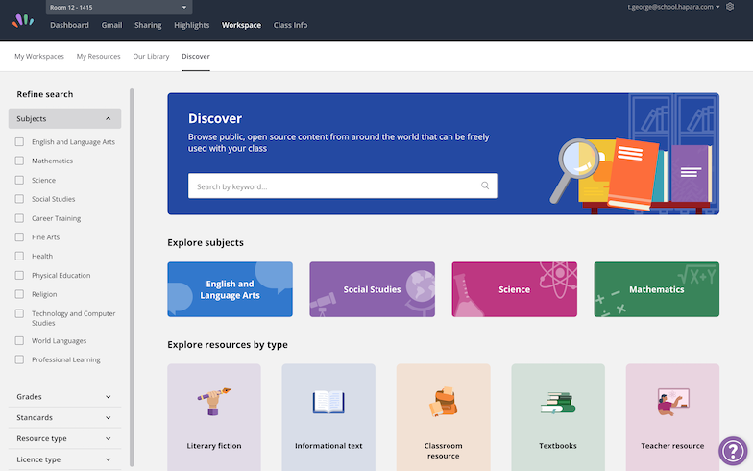Open Class Info in top navigation

point(290,25)
